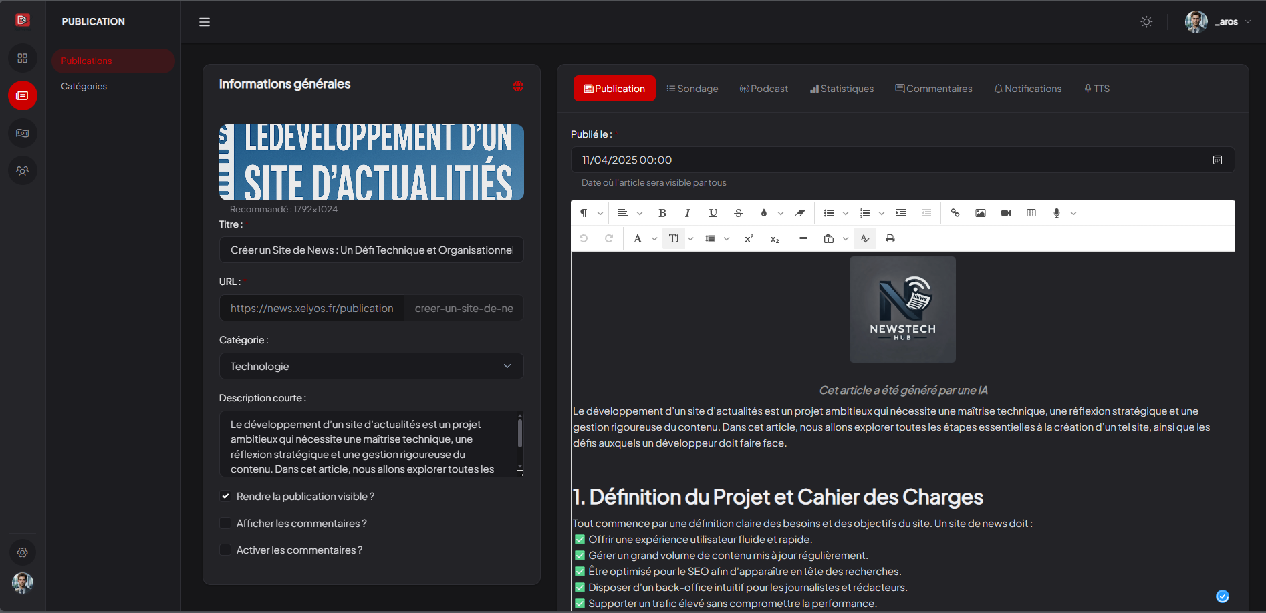Uncheck 'Rendre la publication visible'
This screenshot has height=613, width=1266.
(x=225, y=497)
